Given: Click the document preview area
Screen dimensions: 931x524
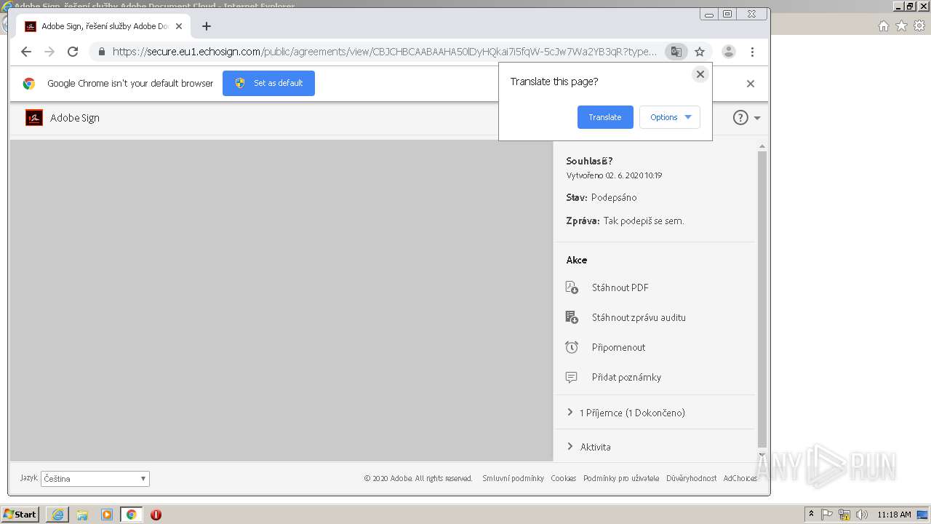Looking at the screenshot, I should (281, 301).
